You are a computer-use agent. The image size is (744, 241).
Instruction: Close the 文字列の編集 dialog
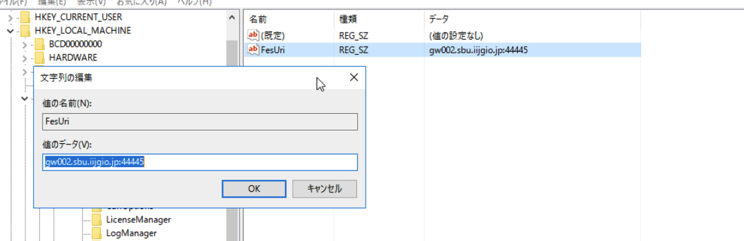click(x=354, y=77)
